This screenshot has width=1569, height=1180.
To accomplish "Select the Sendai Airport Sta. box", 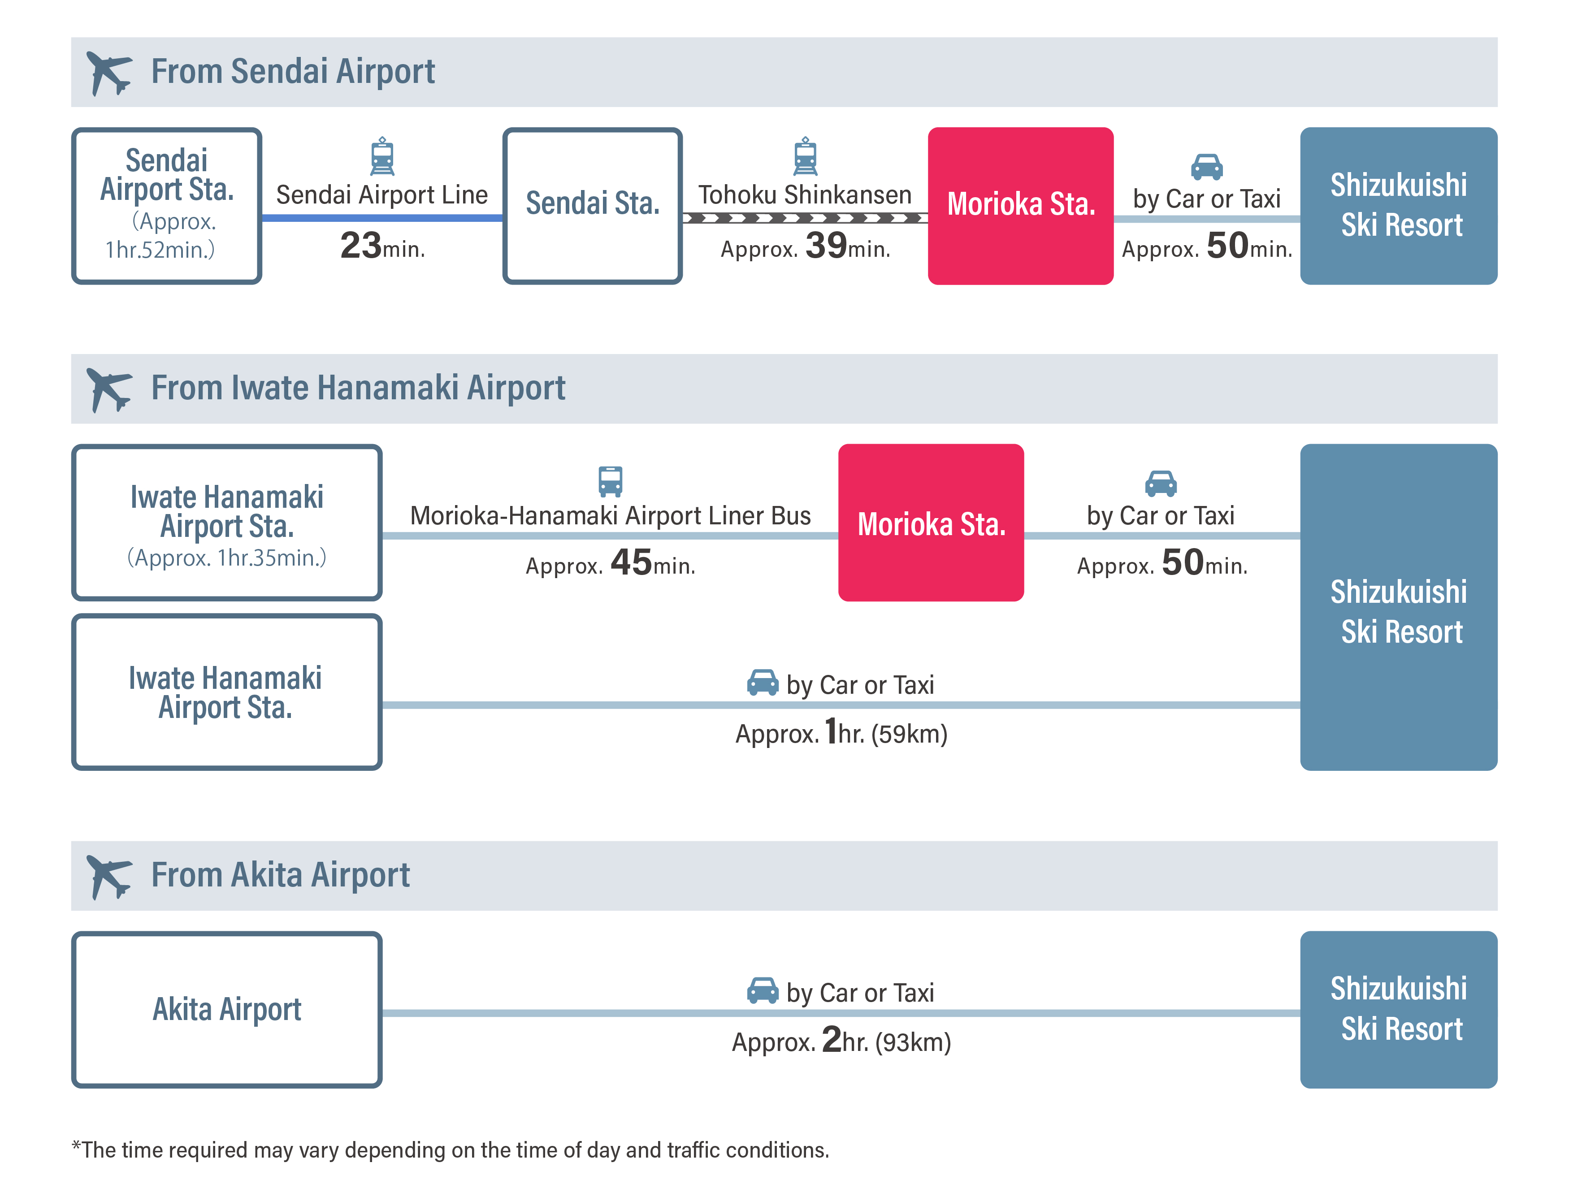I will coord(167,206).
